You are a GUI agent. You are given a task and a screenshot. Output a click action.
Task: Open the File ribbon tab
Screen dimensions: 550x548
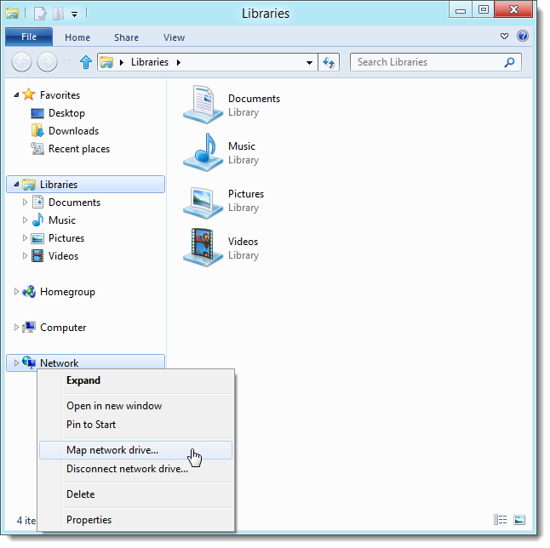point(29,37)
